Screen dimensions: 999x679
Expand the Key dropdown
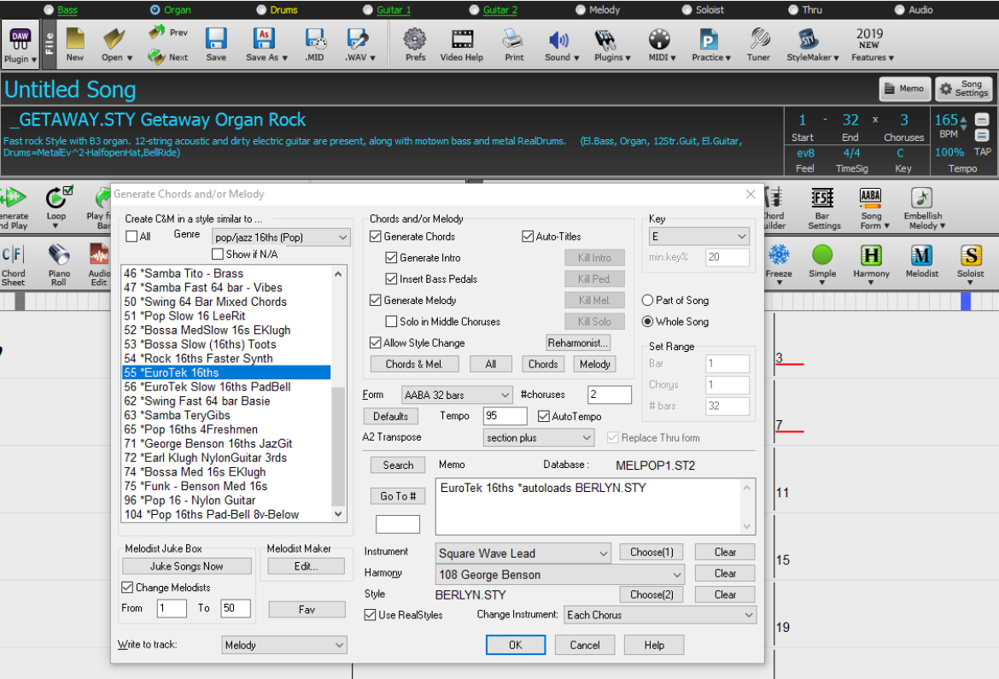coord(699,237)
